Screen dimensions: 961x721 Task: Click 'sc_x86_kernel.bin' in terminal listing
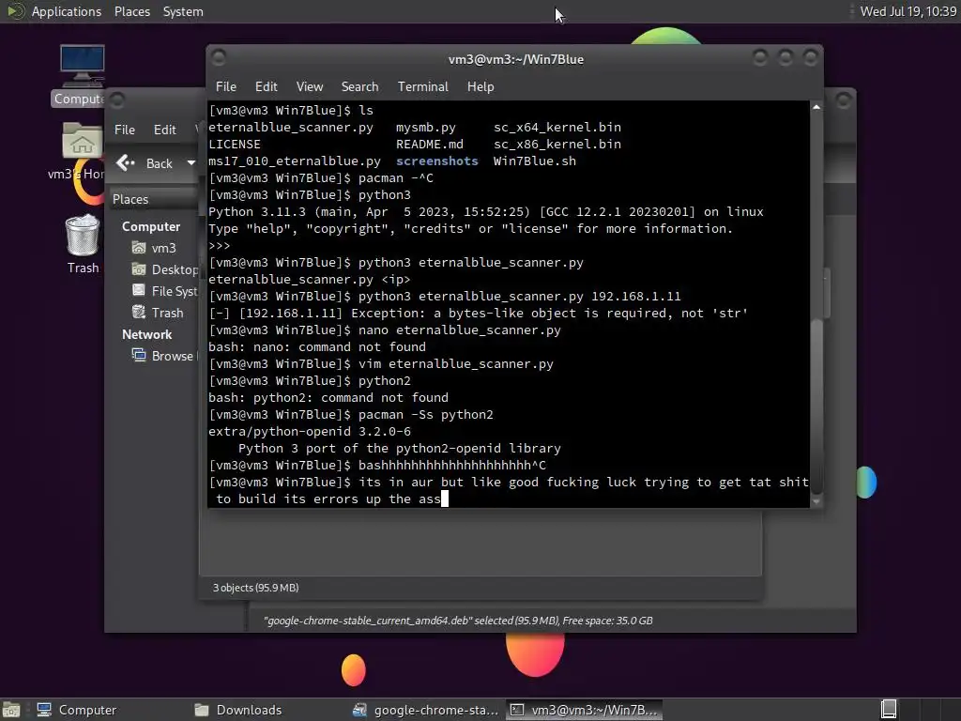(x=557, y=144)
